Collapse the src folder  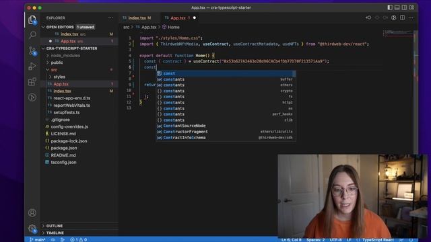tap(79, 70)
